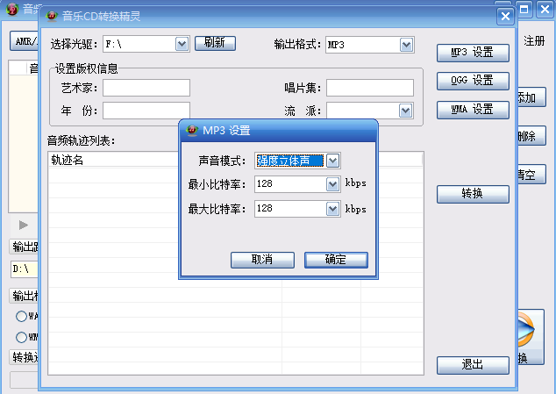
Task: Click the 音乐CD转换精灵 window title icon
Action: 52,16
